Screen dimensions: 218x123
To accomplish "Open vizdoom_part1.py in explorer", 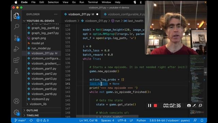I will [x=44, y=69].
